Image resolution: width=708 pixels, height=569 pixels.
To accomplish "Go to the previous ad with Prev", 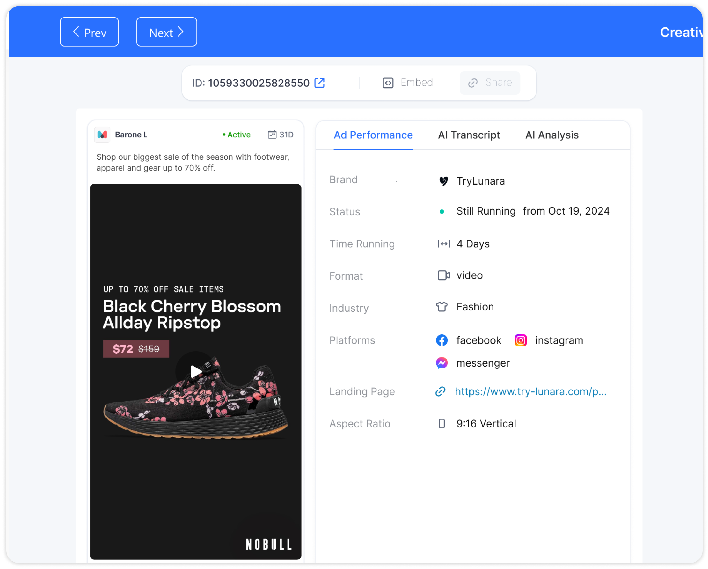I will pos(89,32).
